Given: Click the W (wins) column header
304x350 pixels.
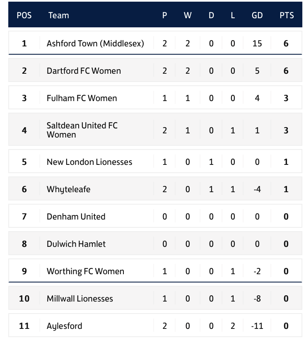Looking at the screenshot, I should 188,15.
